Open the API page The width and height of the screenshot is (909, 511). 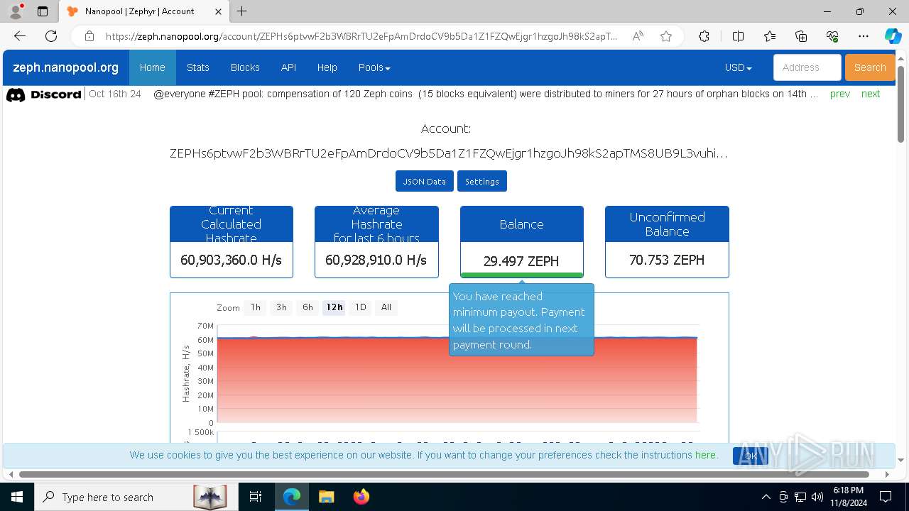288,67
